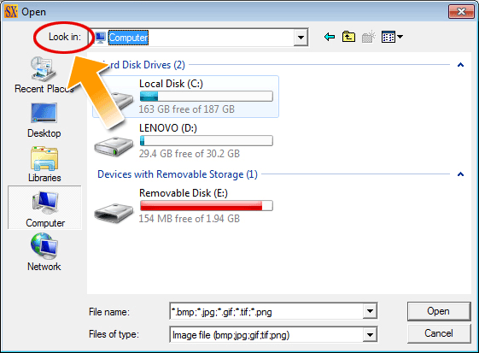Screen dimensions: 479x353
Task: Select Computer in the places bar
Action: pos(45,208)
